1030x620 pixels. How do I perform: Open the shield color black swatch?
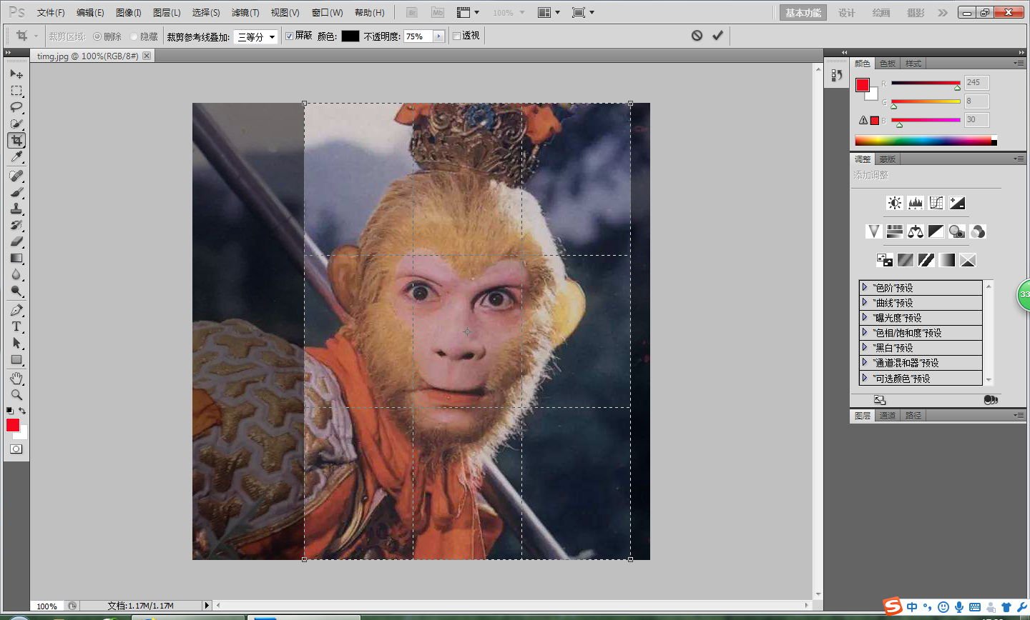pos(350,36)
